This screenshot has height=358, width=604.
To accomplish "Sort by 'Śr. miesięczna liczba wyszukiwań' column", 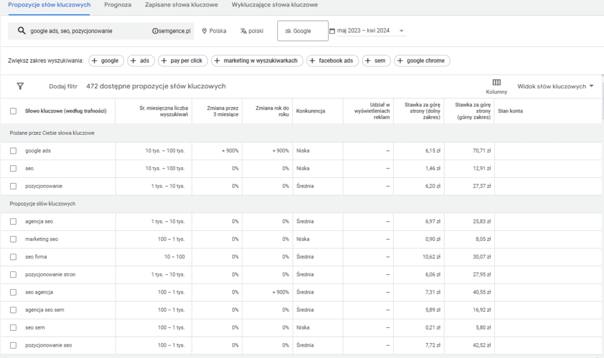I will coord(163,111).
